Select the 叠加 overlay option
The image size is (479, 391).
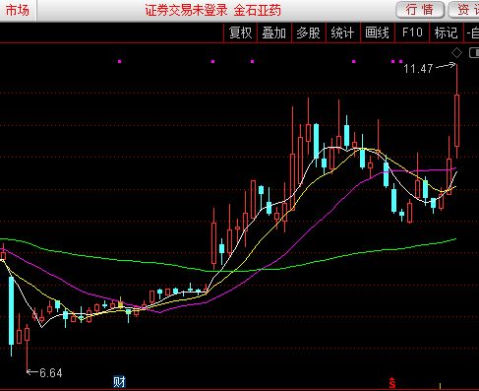(274, 33)
